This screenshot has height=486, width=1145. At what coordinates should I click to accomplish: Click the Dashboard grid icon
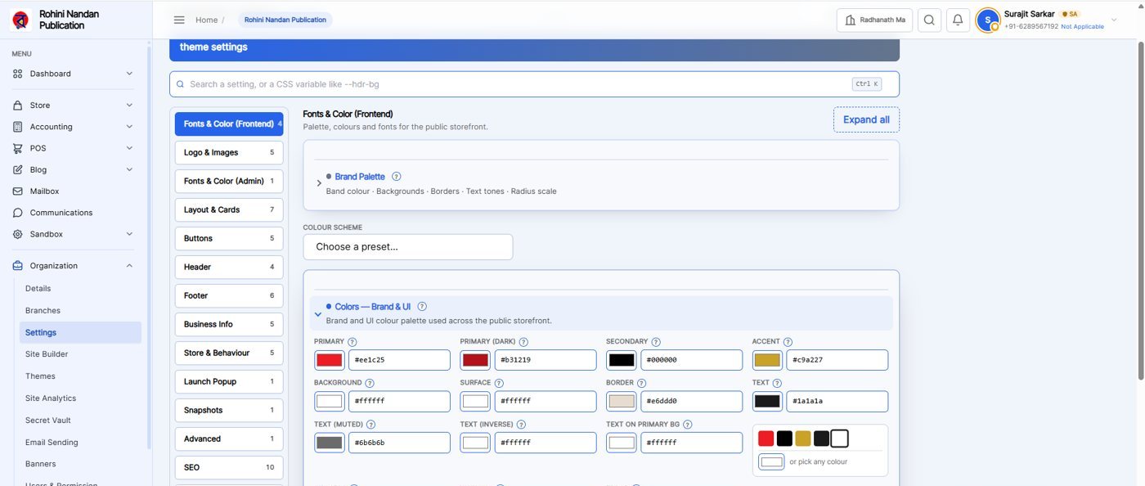click(x=18, y=74)
